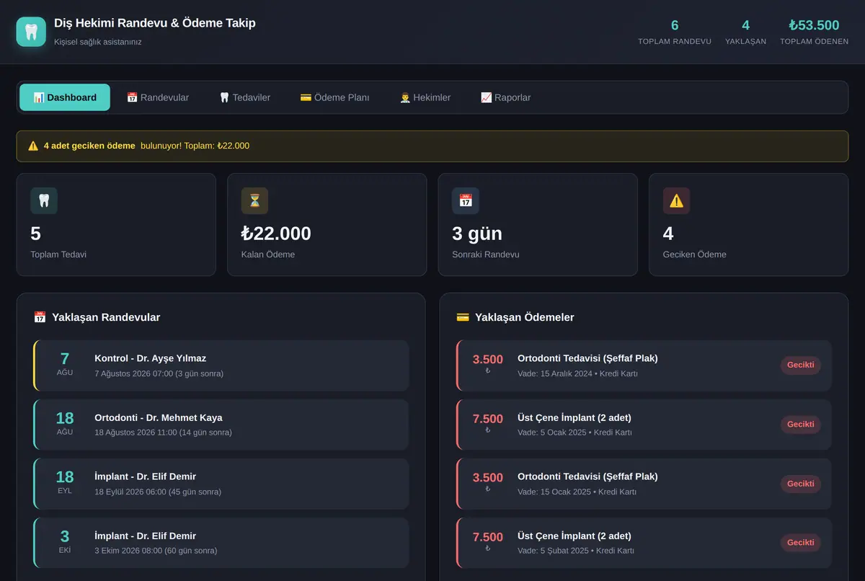Click Üst Çene İmplant payment due 5 Ocak 2025

click(x=644, y=425)
